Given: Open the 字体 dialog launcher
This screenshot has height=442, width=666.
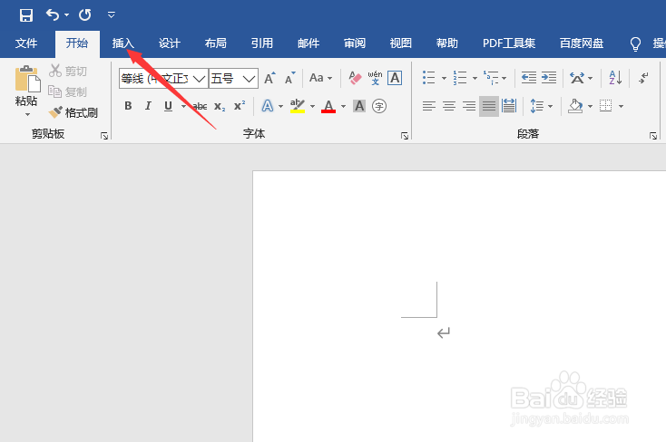Looking at the screenshot, I should [x=405, y=136].
